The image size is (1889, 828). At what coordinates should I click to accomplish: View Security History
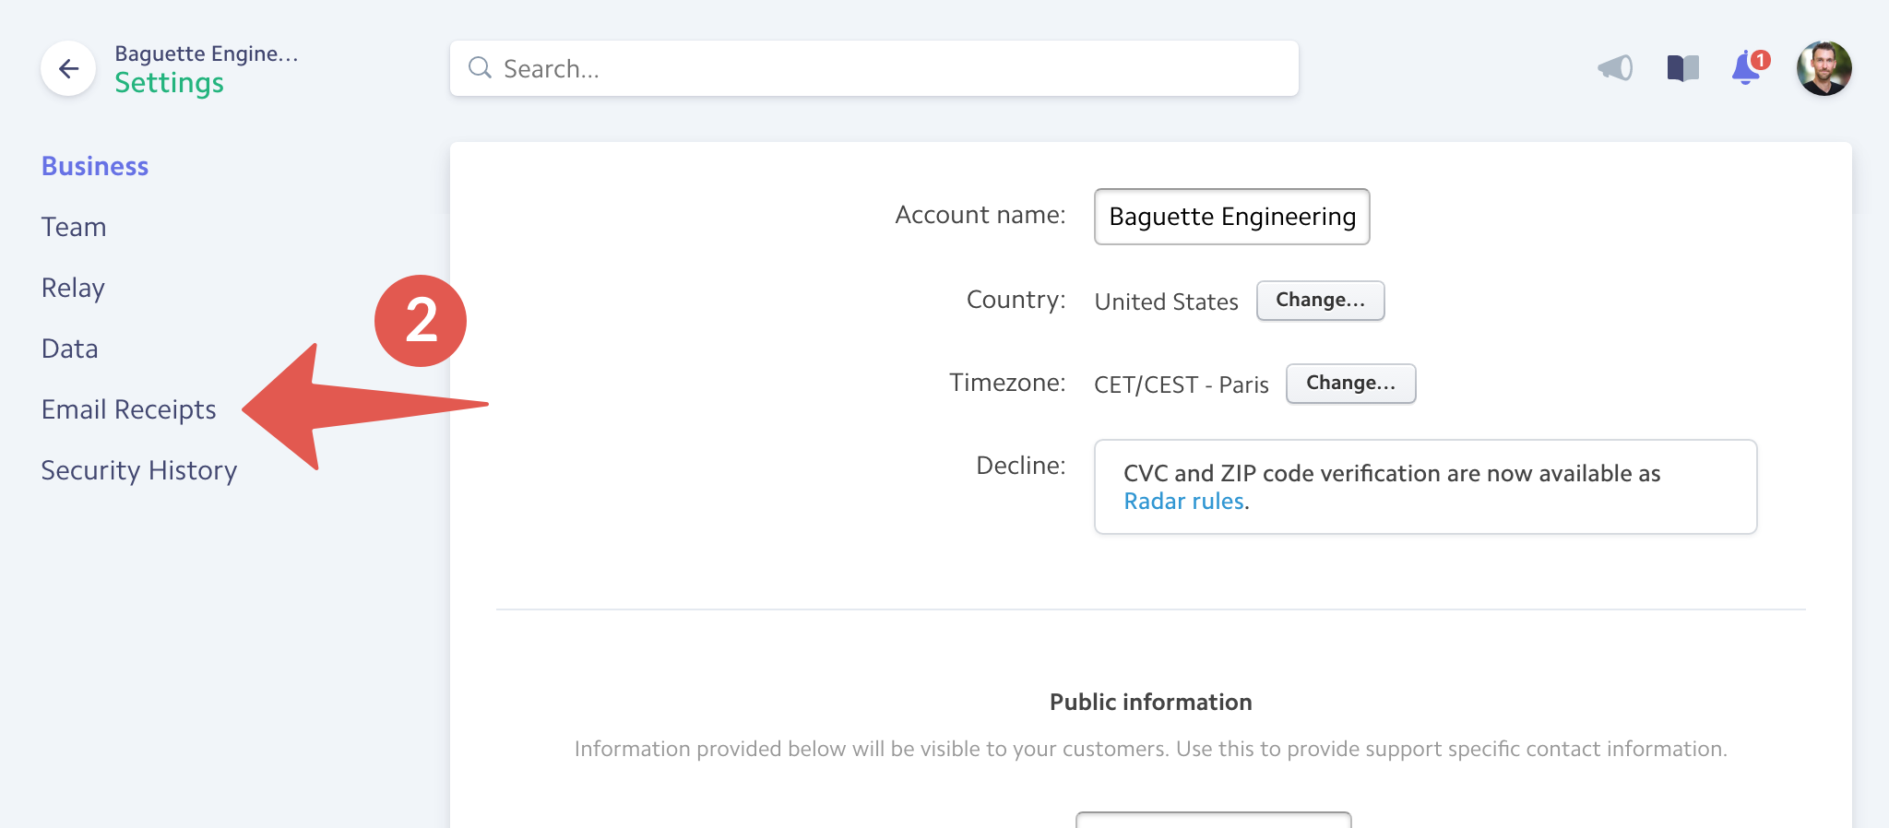tap(139, 470)
